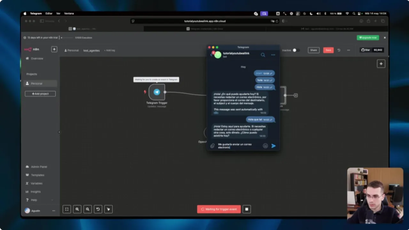
Task: Open Editar menu
Action: 49,13
